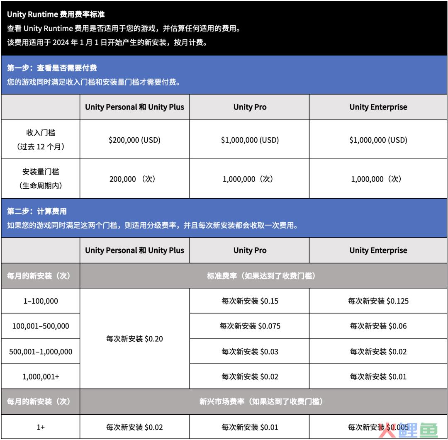Click "Unity Personal 和 Unity Plus" header in step two table
448x440 pixels.
coord(134,250)
